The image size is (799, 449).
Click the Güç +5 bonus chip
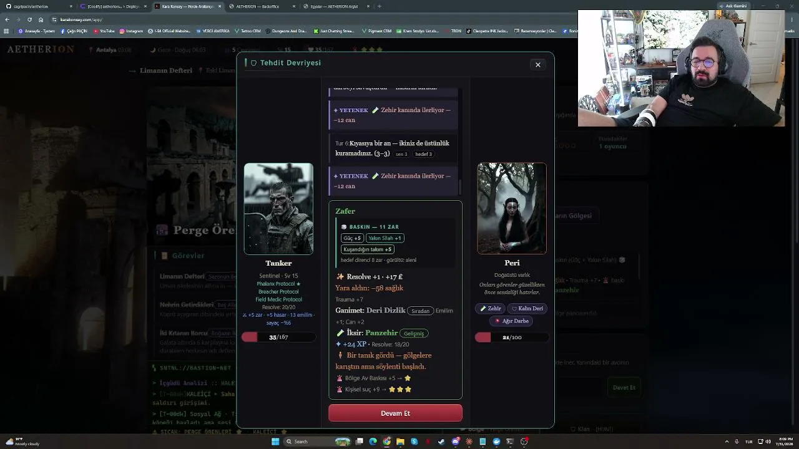point(352,238)
